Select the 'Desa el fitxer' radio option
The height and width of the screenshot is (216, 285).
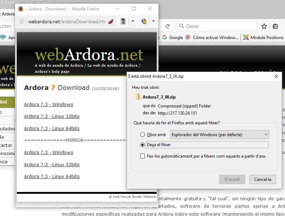pos(143,145)
